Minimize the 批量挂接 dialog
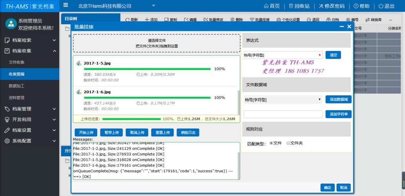 342,27
